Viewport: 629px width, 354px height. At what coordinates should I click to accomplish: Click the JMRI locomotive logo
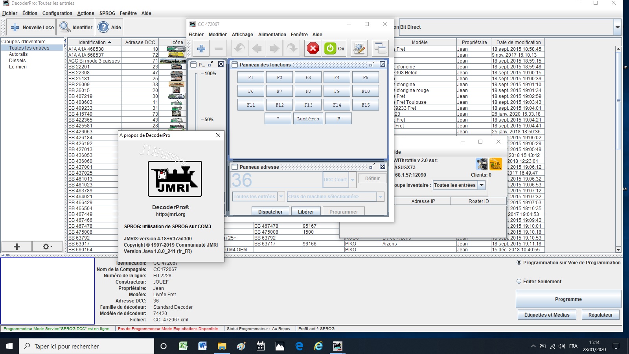(x=175, y=179)
